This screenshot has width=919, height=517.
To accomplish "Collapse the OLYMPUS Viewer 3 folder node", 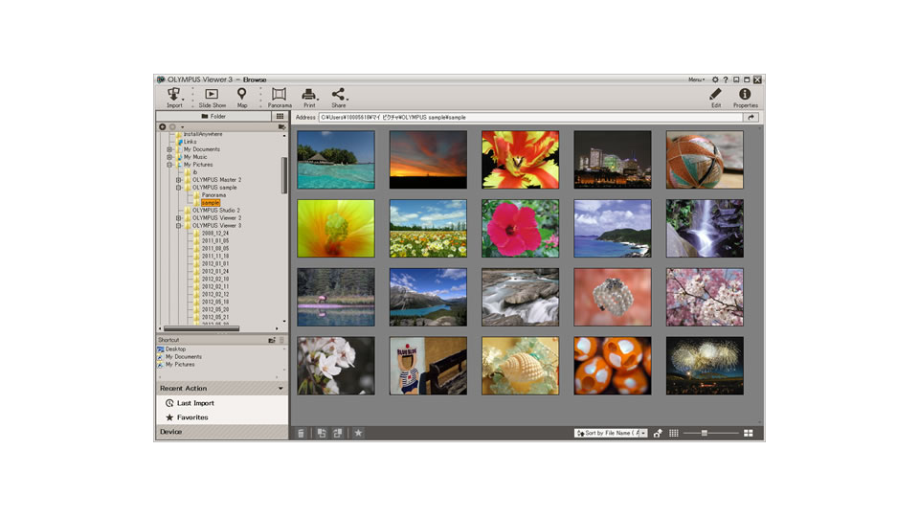I will 179,226.
